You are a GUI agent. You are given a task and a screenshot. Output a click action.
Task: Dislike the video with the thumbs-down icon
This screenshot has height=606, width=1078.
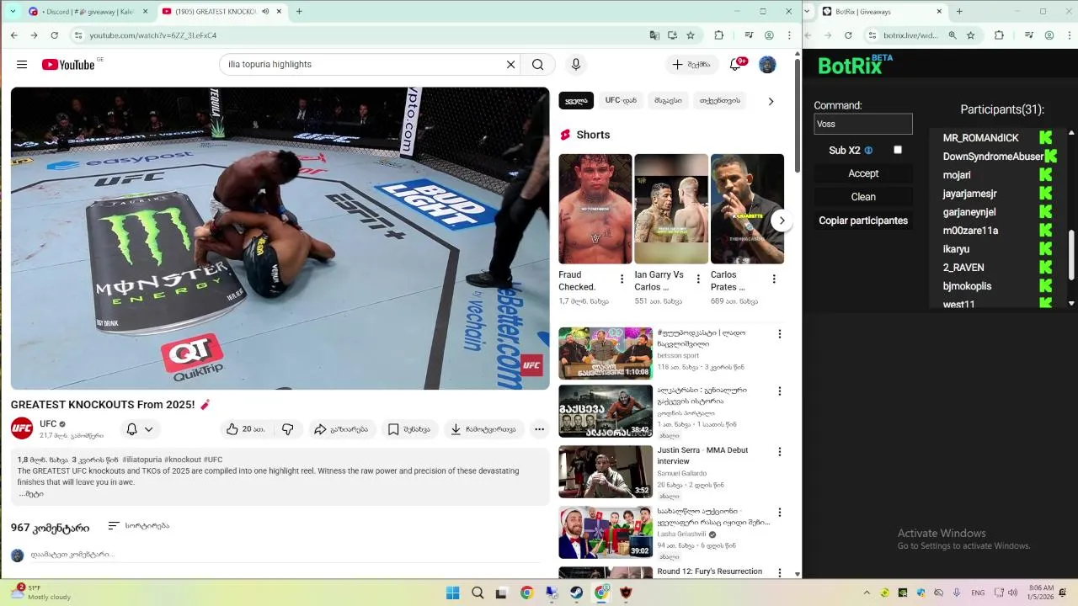click(x=288, y=429)
